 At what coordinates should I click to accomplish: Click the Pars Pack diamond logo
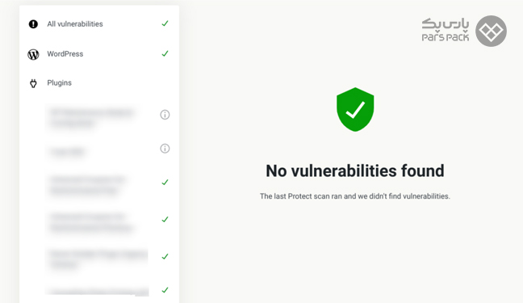(x=491, y=31)
